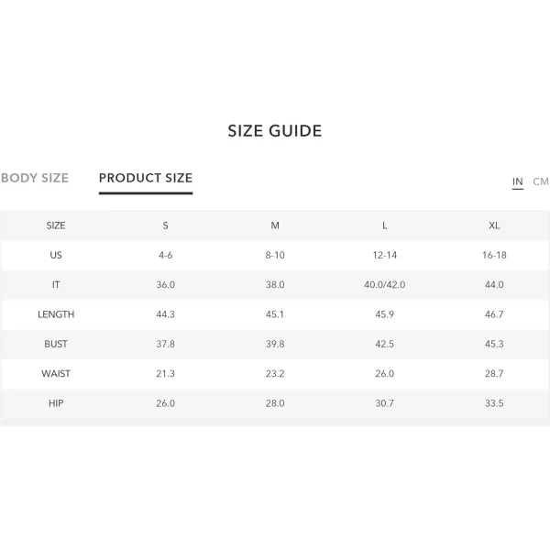Switch to the Body Size tab
This screenshot has height=550, width=550.
(x=35, y=178)
